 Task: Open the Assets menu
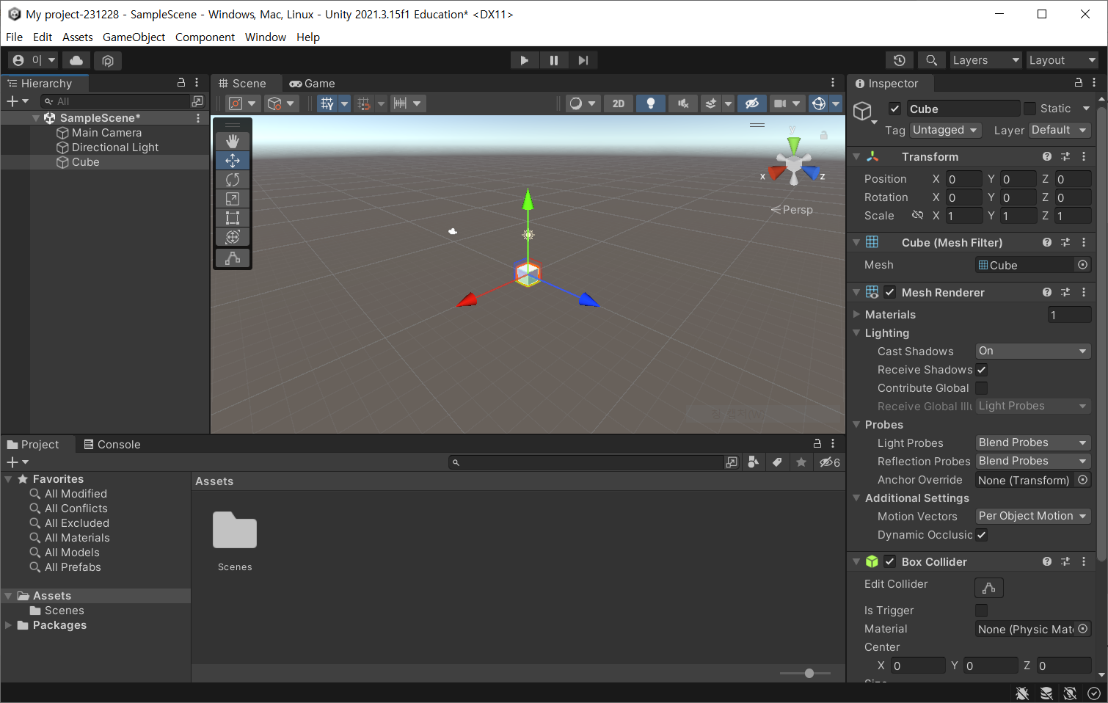(78, 37)
